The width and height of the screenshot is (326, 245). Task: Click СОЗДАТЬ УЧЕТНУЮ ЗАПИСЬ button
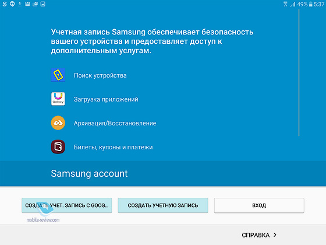pyautogui.click(x=163, y=205)
